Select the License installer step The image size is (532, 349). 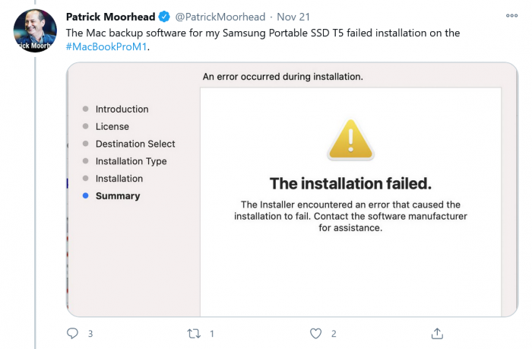pyautogui.click(x=112, y=127)
